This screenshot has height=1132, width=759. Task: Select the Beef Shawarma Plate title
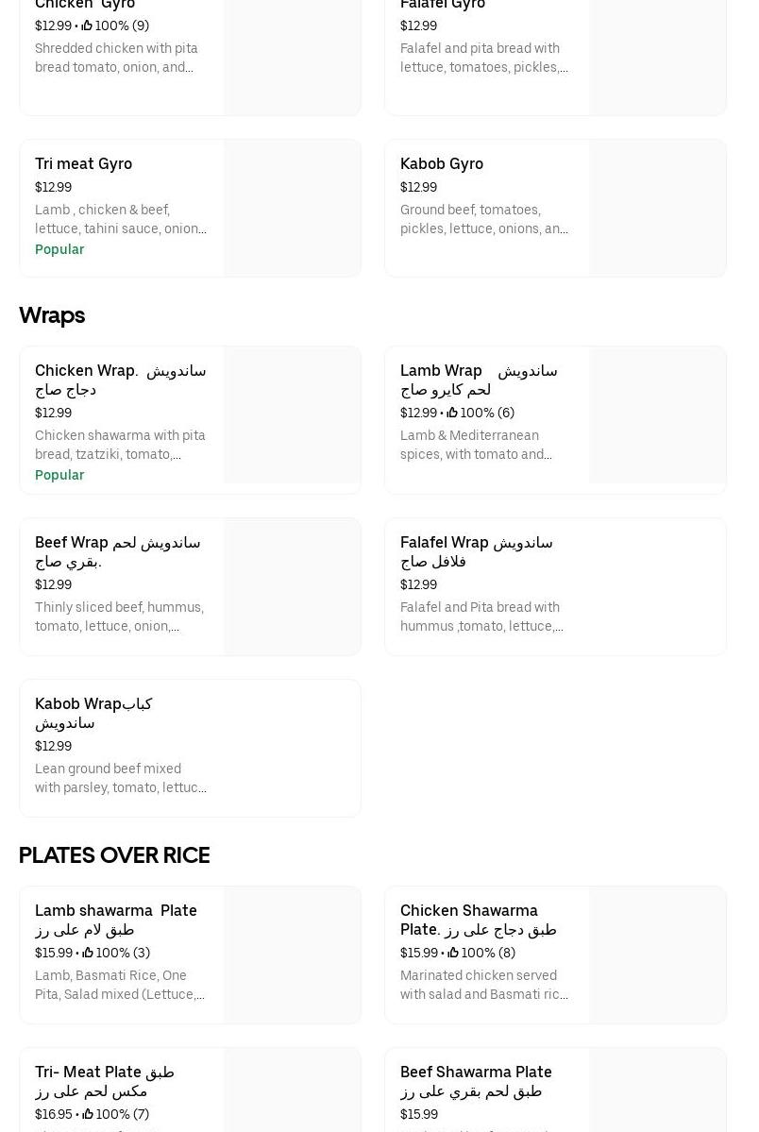coord(475,1081)
